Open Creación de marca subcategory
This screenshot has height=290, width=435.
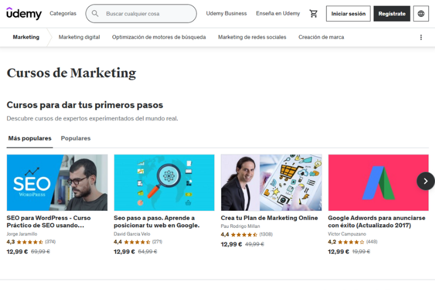[321, 37]
